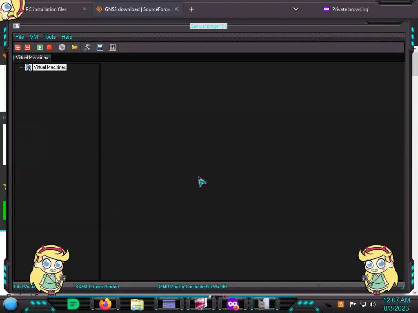This screenshot has height=313, width=418.
Task: Open File Explorer from the taskbar
Action: [137, 304]
